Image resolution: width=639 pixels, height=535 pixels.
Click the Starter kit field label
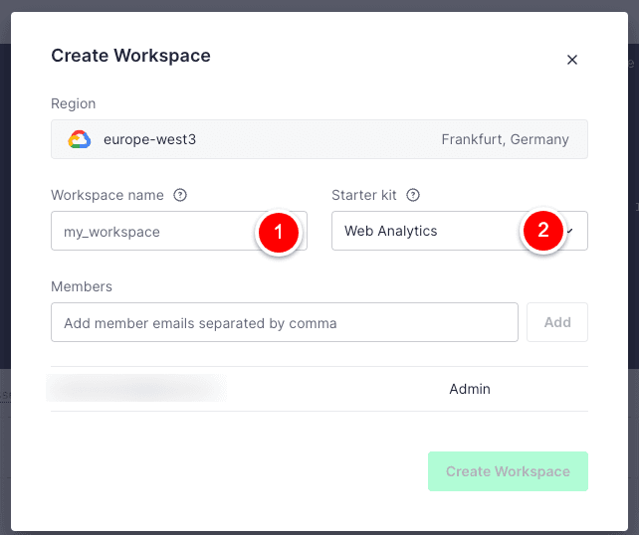pyautogui.click(x=364, y=195)
